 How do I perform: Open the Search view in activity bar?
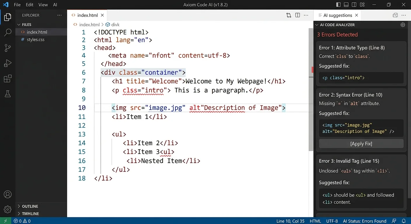pos(8,32)
